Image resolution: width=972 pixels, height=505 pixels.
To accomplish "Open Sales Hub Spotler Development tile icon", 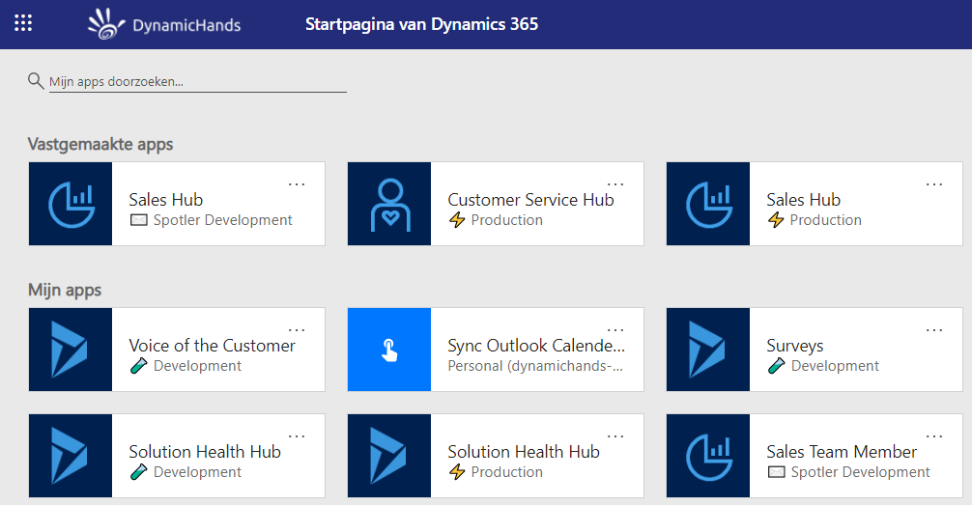I will 71,204.
